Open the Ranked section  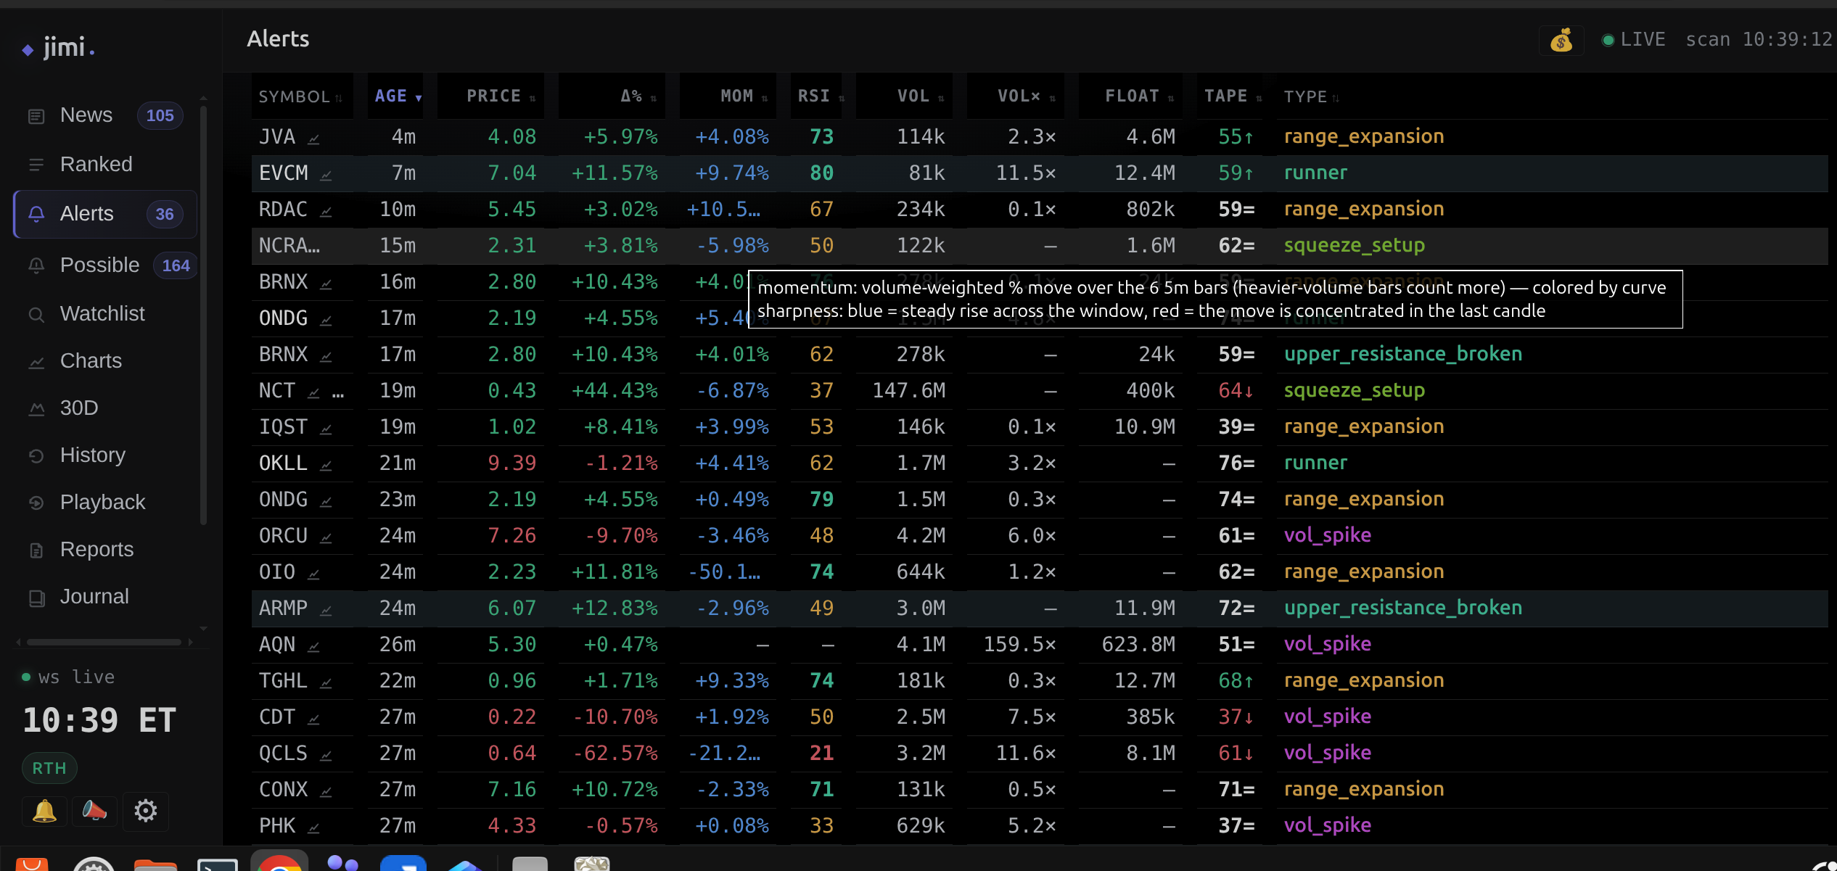104,165
